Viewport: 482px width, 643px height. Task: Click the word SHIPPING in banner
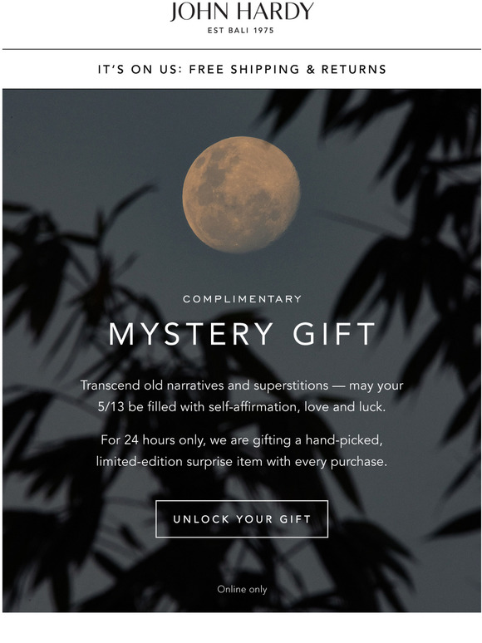(x=265, y=69)
